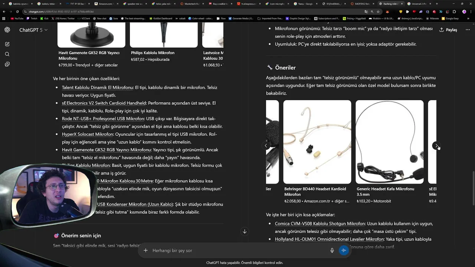Click price ₺799,00 Trendyol text
This screenshot has height=267, width=475.
tap(88, 65)
